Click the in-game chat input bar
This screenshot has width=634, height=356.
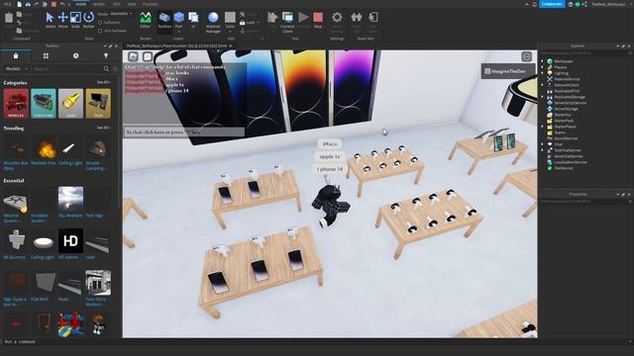184,132
